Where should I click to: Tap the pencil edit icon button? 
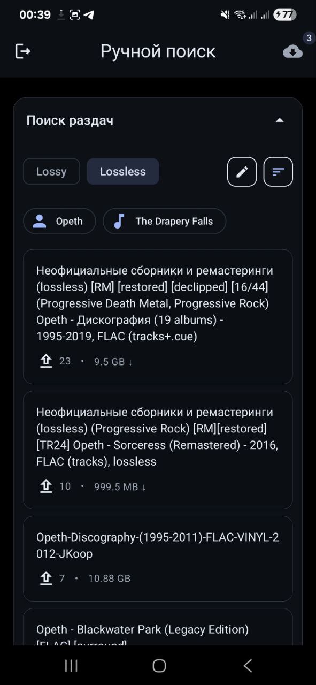(242, 172)
